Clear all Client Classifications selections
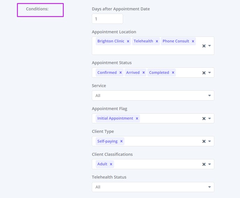240x198 pixels. coord(204,164)
